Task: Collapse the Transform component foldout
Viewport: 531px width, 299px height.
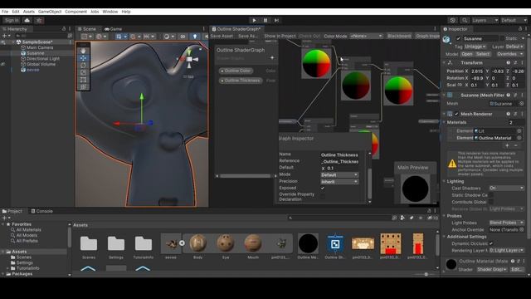Action: click(445, 63)
